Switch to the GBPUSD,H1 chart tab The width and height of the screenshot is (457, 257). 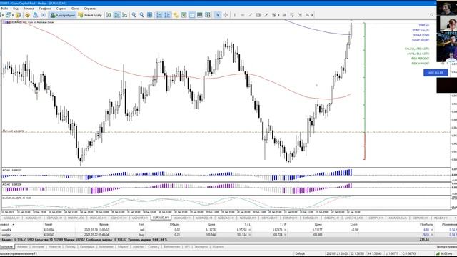point(54,218)
